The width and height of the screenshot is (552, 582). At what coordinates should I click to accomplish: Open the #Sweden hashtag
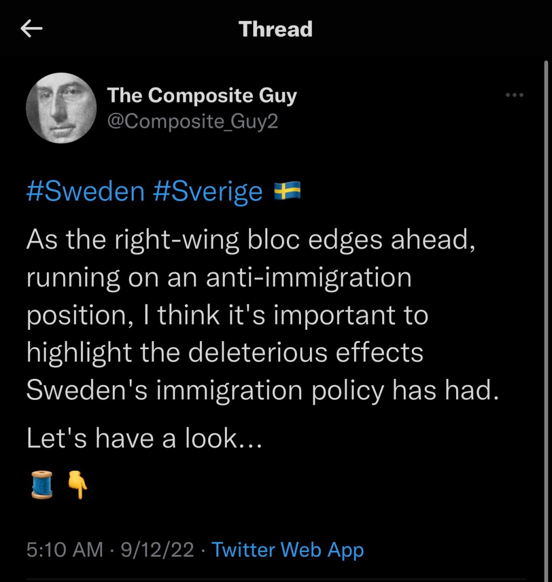coord(85,192)
